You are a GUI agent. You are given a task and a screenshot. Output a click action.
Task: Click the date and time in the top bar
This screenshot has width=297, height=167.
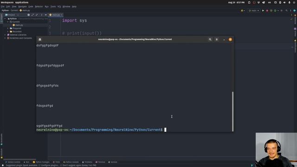pyautogui.click(x=236, y=2)
